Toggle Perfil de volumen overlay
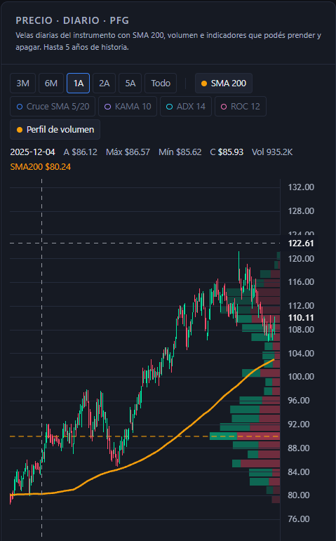Viewport: 336px width, 541px height. (x=55, y=129)
